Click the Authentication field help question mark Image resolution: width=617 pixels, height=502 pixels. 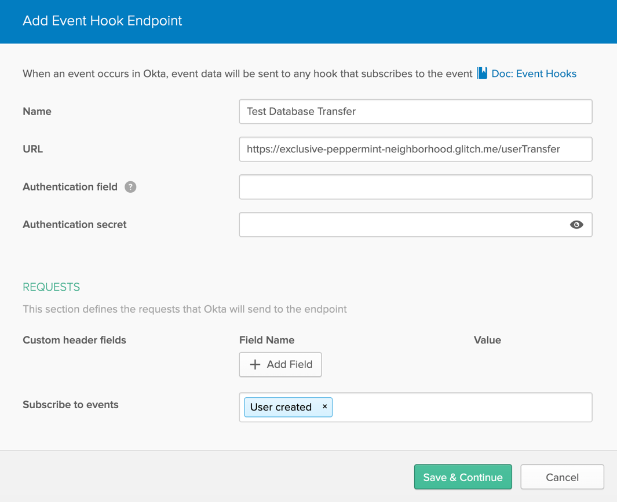coord(130,187)
